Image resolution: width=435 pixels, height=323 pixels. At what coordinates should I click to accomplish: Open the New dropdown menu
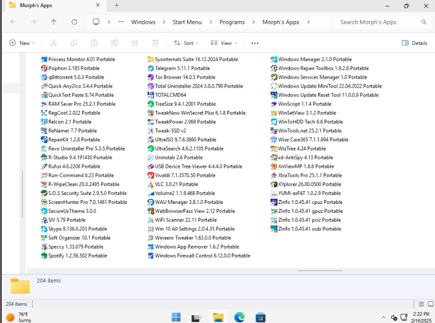(22, 43)
